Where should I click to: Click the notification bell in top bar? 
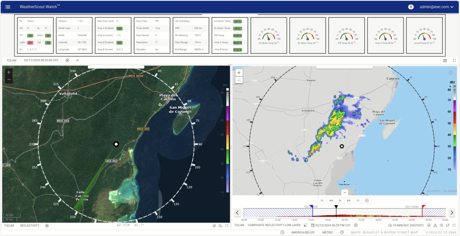[x=411, y=7]
